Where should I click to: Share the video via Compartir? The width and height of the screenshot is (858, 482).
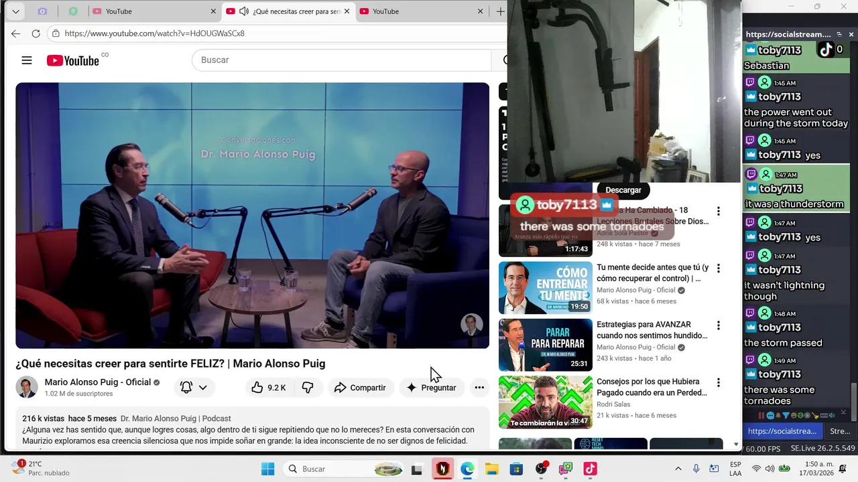click(x=360, y=388)
